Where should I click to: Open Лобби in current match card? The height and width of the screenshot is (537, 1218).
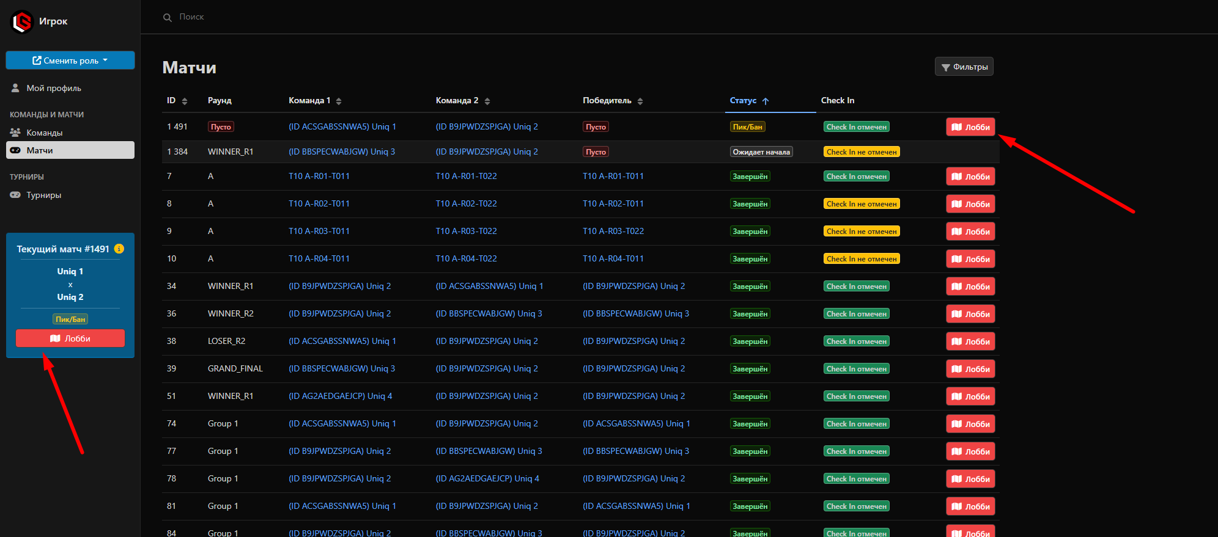[70, 338]
